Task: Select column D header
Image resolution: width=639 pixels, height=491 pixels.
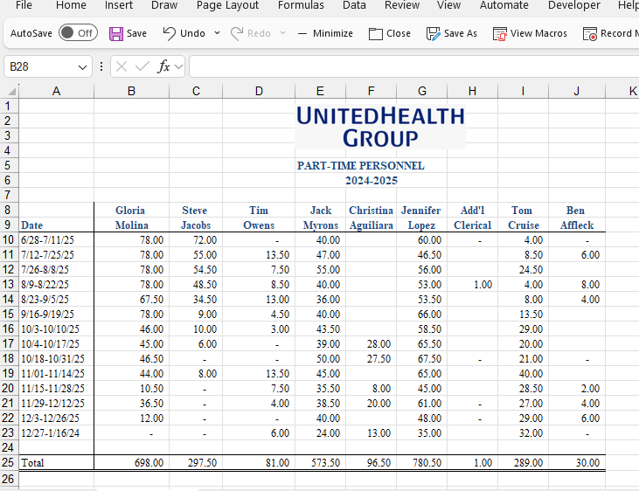Action: [259, 91]
